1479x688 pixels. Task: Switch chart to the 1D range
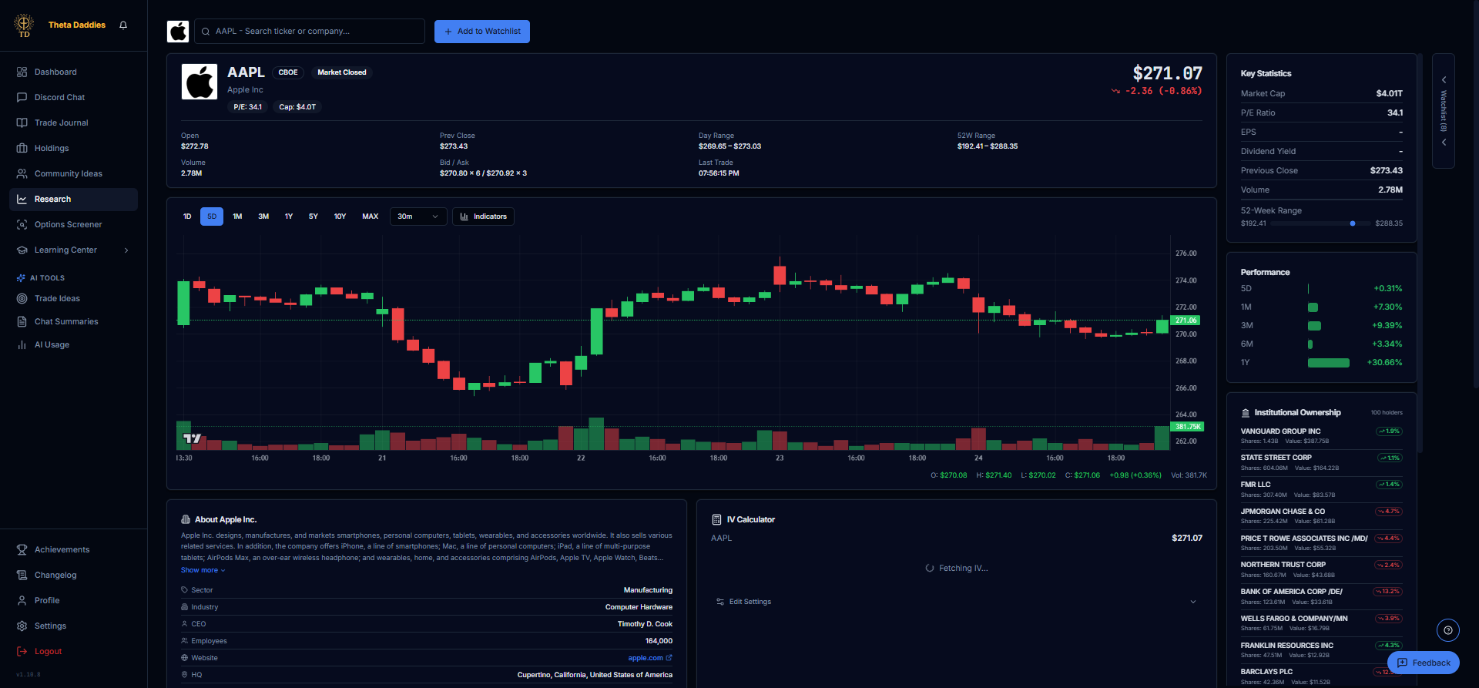(187, 216)
